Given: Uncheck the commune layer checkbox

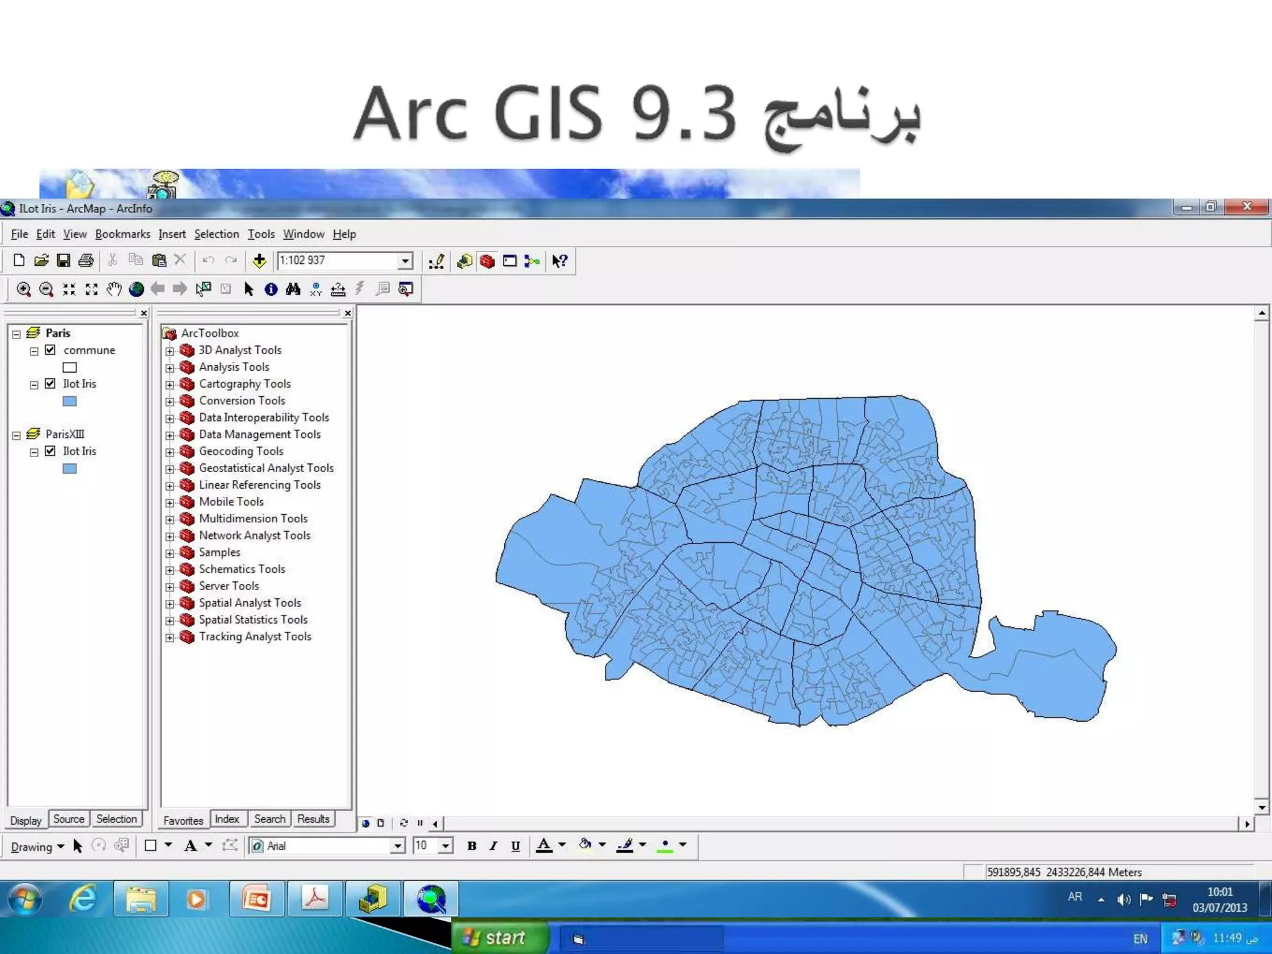Looking at the screenshot, I should pyautogui.click(x=50, y=350).
